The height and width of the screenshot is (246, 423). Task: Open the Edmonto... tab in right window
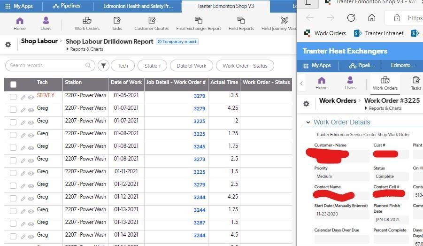point(403,66)
